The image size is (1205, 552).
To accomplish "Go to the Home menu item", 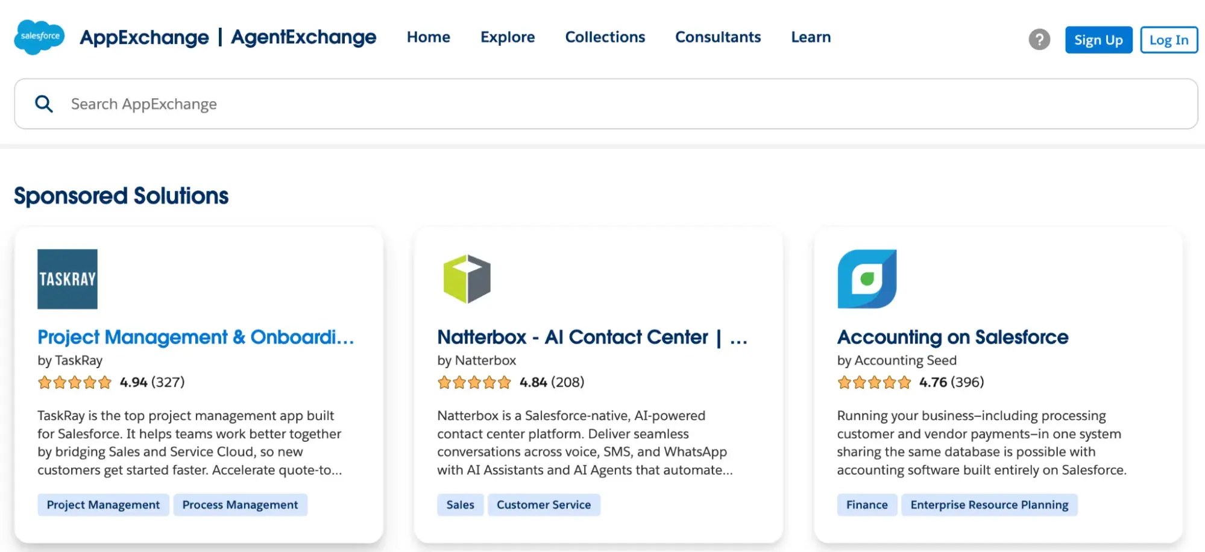I will [x=428, y=37].
